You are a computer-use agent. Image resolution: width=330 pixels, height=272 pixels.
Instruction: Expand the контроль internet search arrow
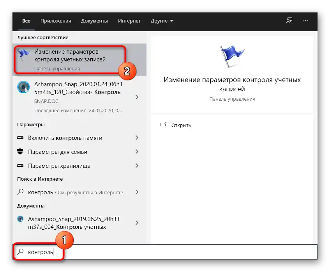pos(137,192)
